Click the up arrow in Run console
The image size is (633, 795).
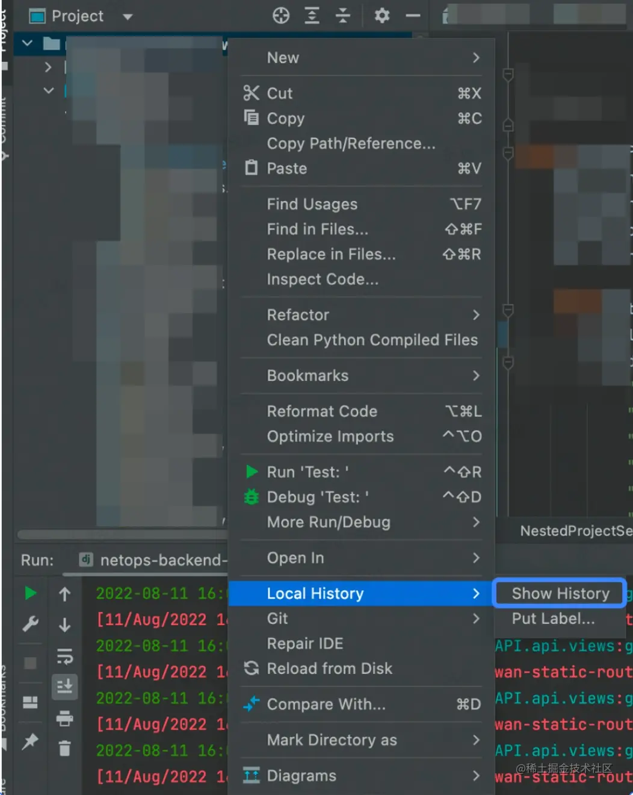click(64, 594)
